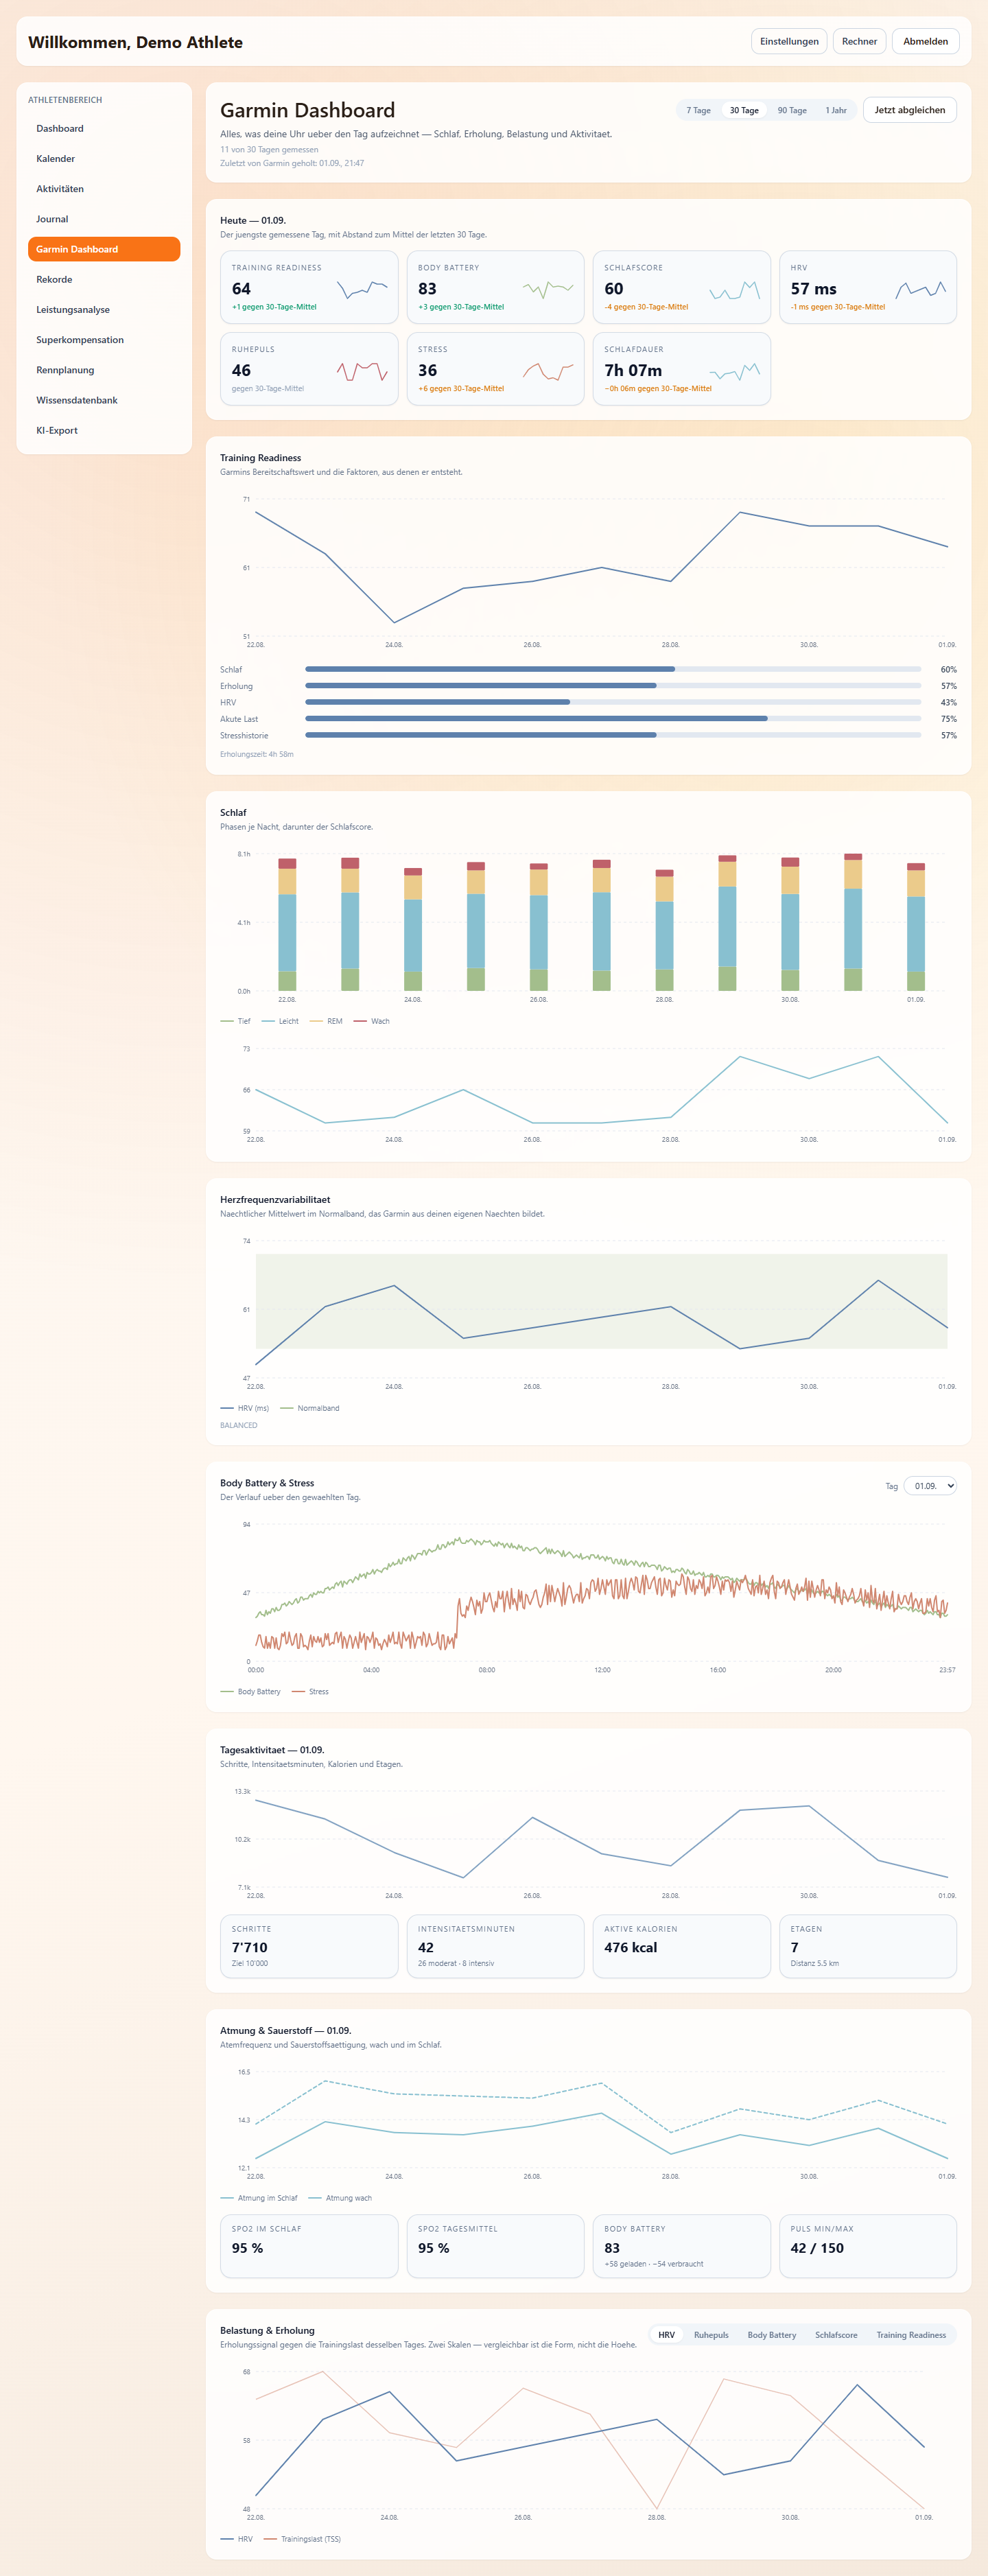Click the HRV 57 ms card
988x2576 pixels.
868,287
